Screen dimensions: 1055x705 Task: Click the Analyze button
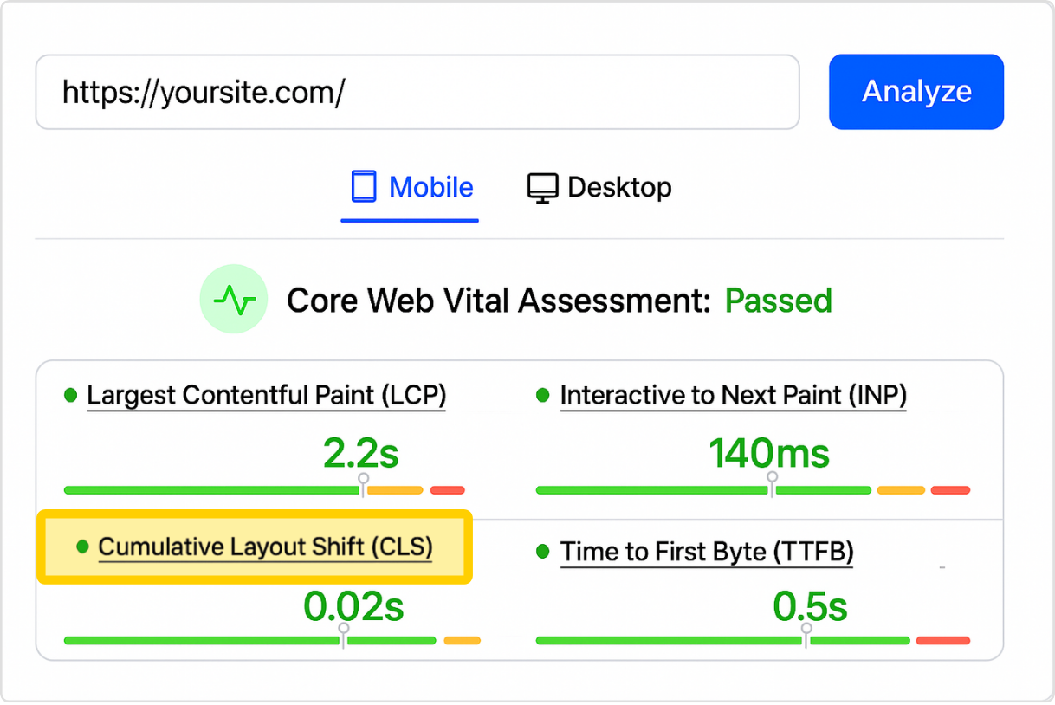pos(916,92)
